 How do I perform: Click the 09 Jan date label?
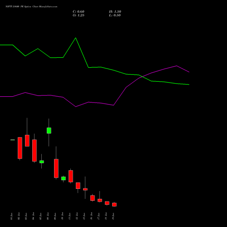[55, 216]
